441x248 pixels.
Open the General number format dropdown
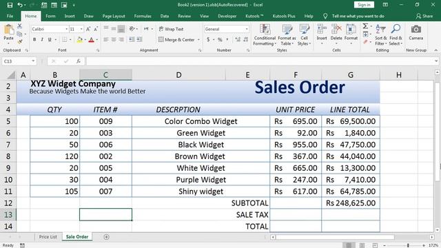click(247, 29)
